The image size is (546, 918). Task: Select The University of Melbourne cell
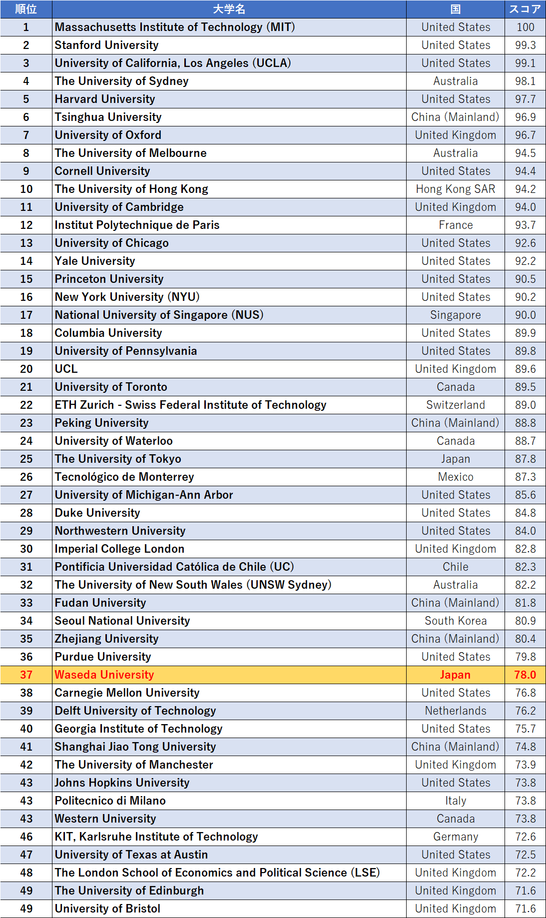(229, 153)
